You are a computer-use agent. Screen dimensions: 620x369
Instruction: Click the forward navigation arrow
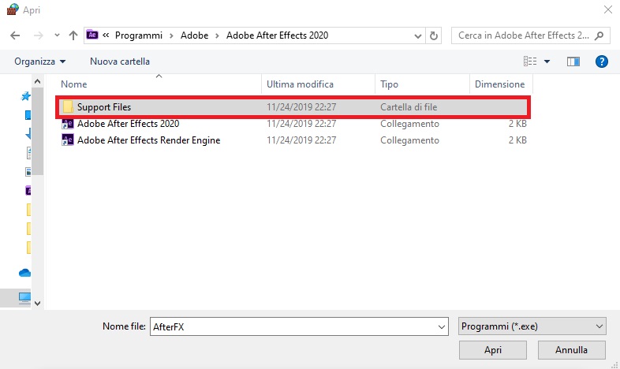coord(39,35)
